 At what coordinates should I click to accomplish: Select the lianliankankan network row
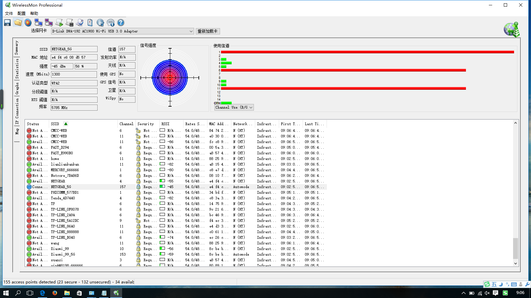pyautogui.click(x=176, y=164)
